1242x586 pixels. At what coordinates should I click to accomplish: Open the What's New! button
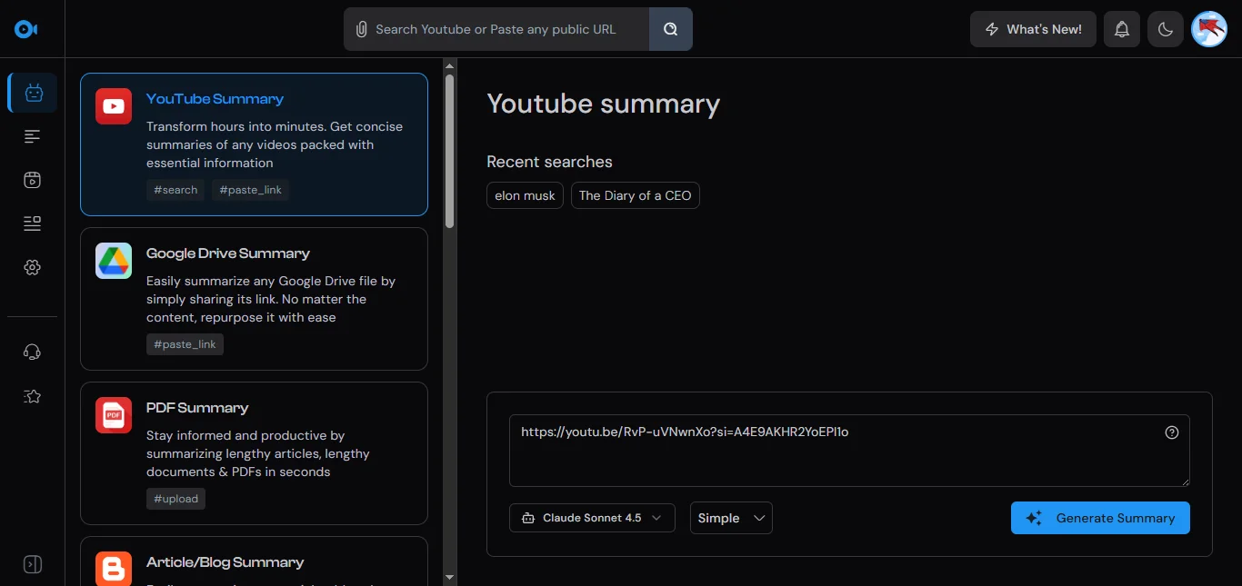pos(1033,29)
